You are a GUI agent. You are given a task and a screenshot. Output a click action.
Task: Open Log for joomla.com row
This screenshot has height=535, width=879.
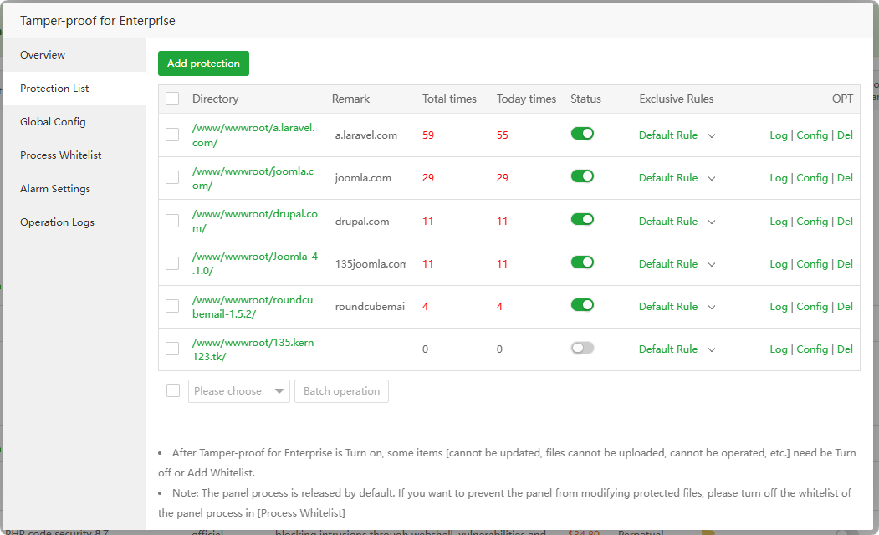pos(779,178)
